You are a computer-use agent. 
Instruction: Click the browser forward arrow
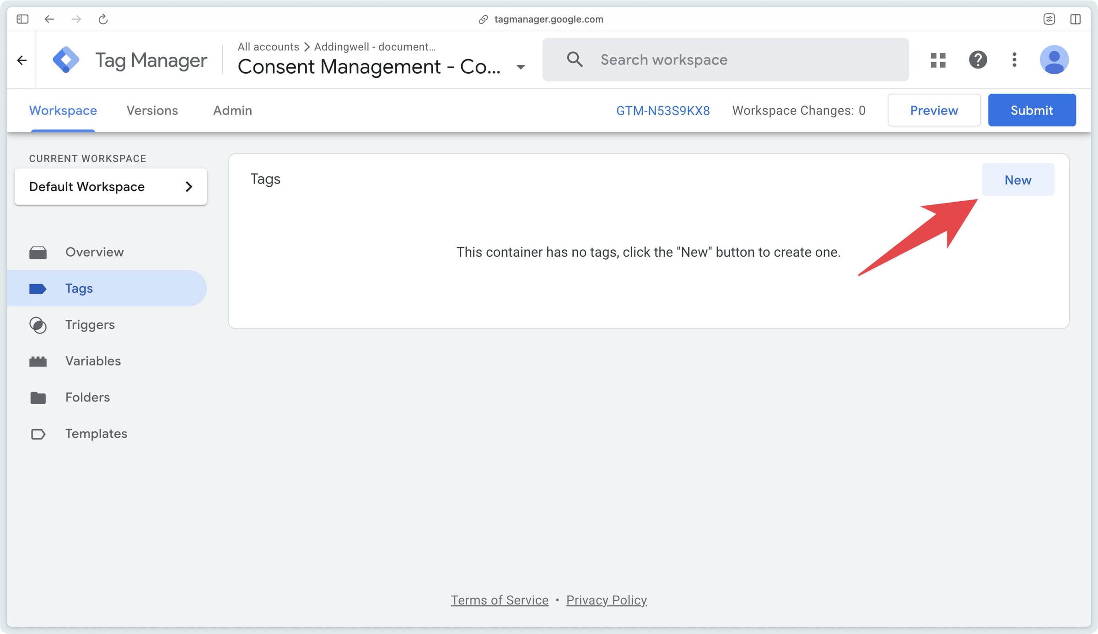(x=76, y=19)
